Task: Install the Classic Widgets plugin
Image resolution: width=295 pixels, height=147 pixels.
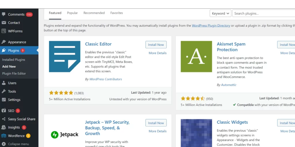Action: 286,123
